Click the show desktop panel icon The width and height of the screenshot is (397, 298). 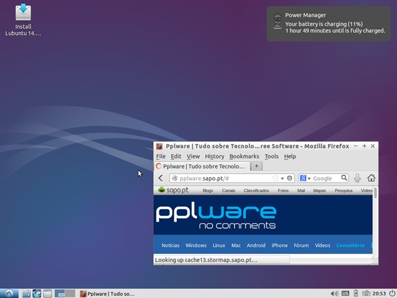coord(47,294)
